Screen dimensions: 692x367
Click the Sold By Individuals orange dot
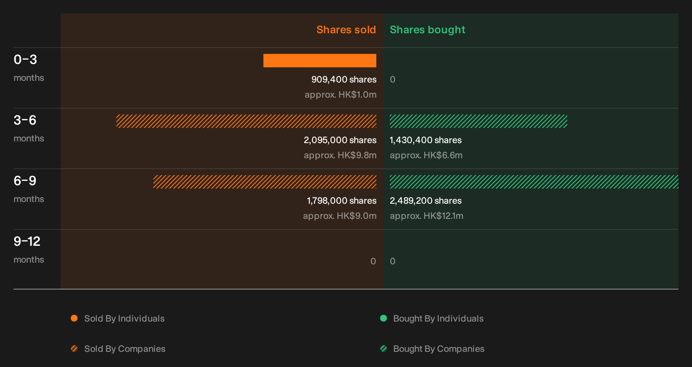pyautogui.click(x=74, y=318)
